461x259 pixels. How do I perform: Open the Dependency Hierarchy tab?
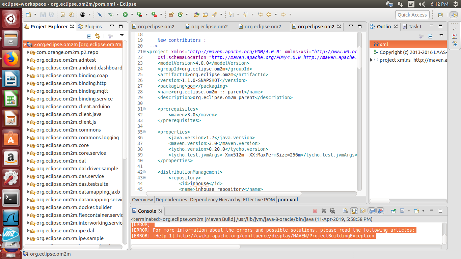coord(215,200)
